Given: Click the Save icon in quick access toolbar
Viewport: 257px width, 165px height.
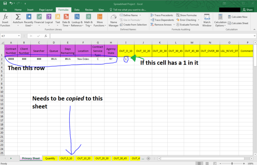Looking at the screenshot, I should [5, 3].
